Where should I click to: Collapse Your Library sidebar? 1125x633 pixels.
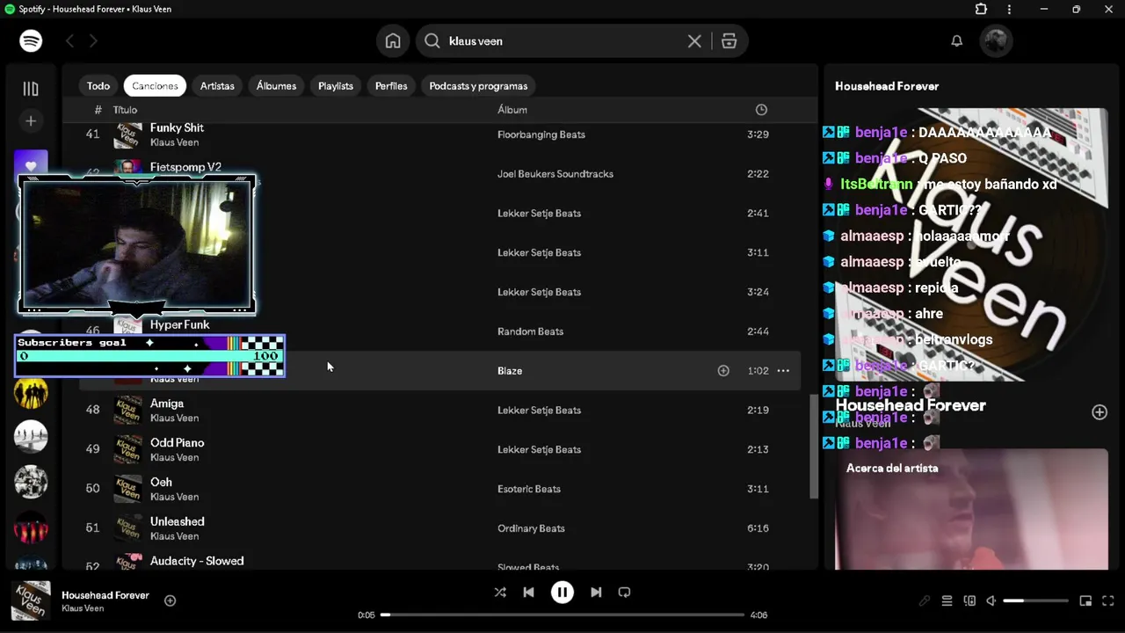click(x=31, y=88)
